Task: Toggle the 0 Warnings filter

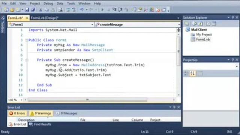Action: [41, 113]
